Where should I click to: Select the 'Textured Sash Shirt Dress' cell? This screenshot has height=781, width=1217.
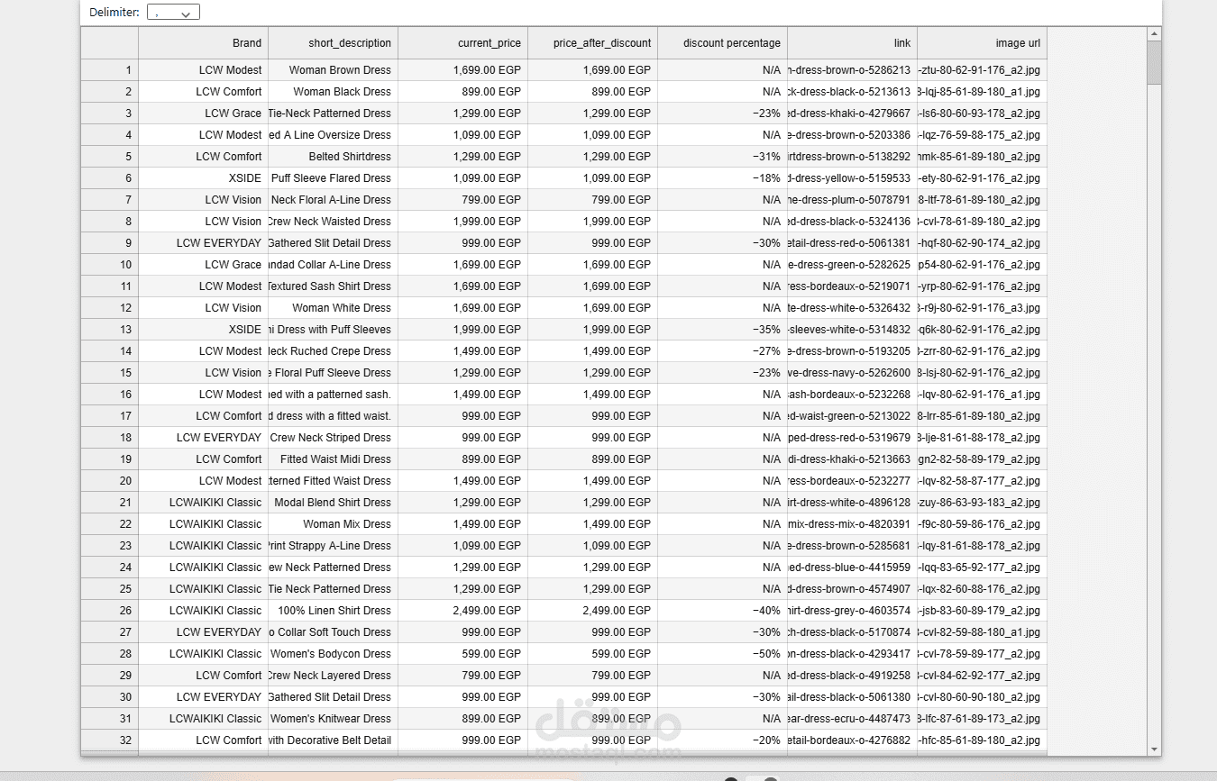333,286
